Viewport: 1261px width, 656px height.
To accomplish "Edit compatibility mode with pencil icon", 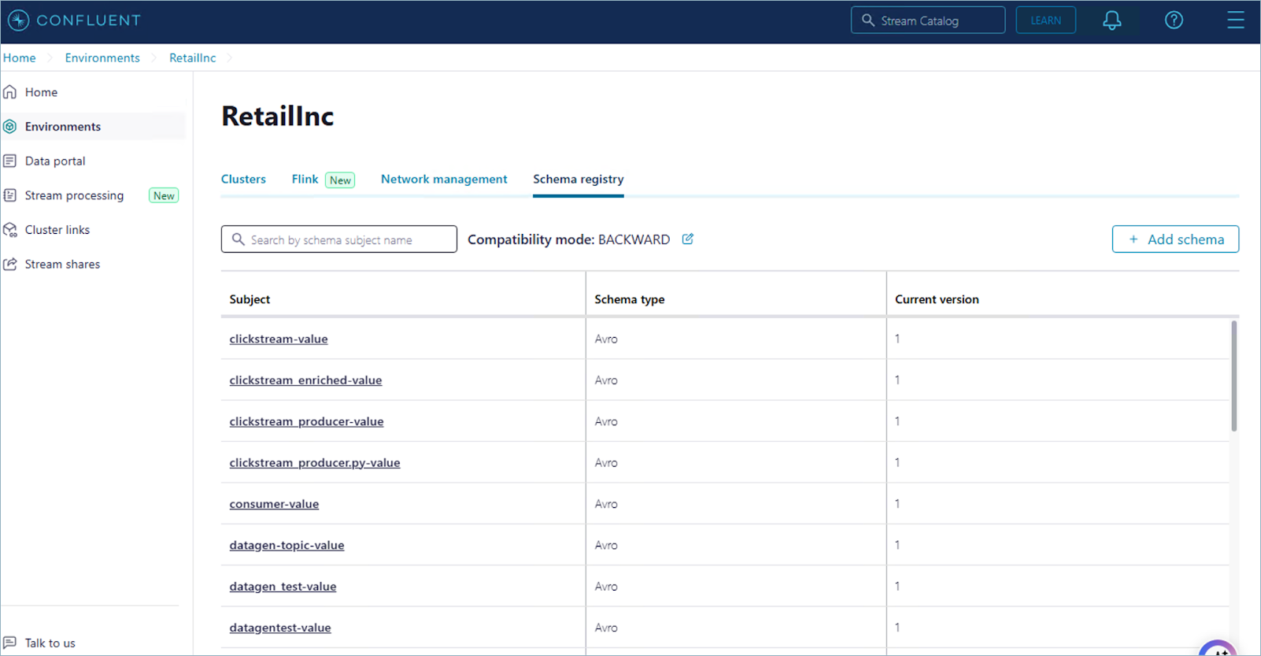I will 688,239.
